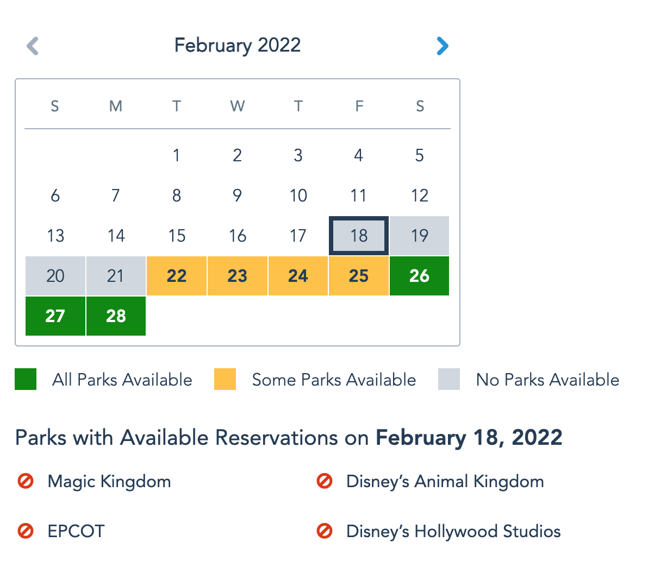Image resolution: width=648 pixels, height=567 pixels.
Task: Click the Magic Kingdom park label
Action: pyautogui.click(x=109, y=481)
